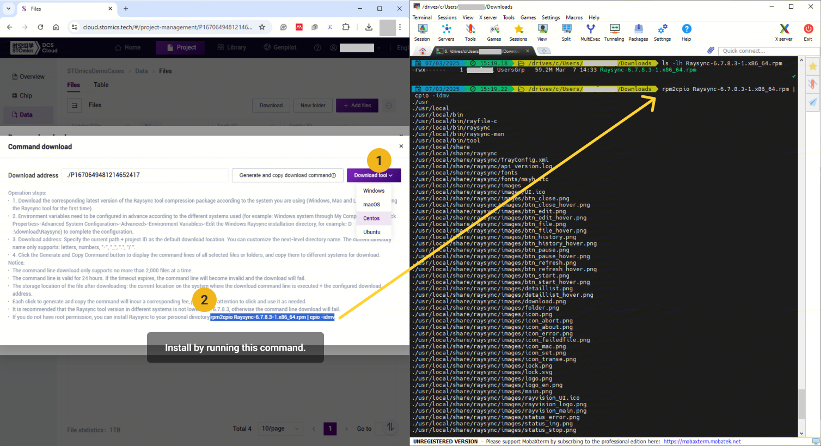The image size is (826, 446).
Task: Open the Sessions star toolbar icon
Action: coord(518,32)
